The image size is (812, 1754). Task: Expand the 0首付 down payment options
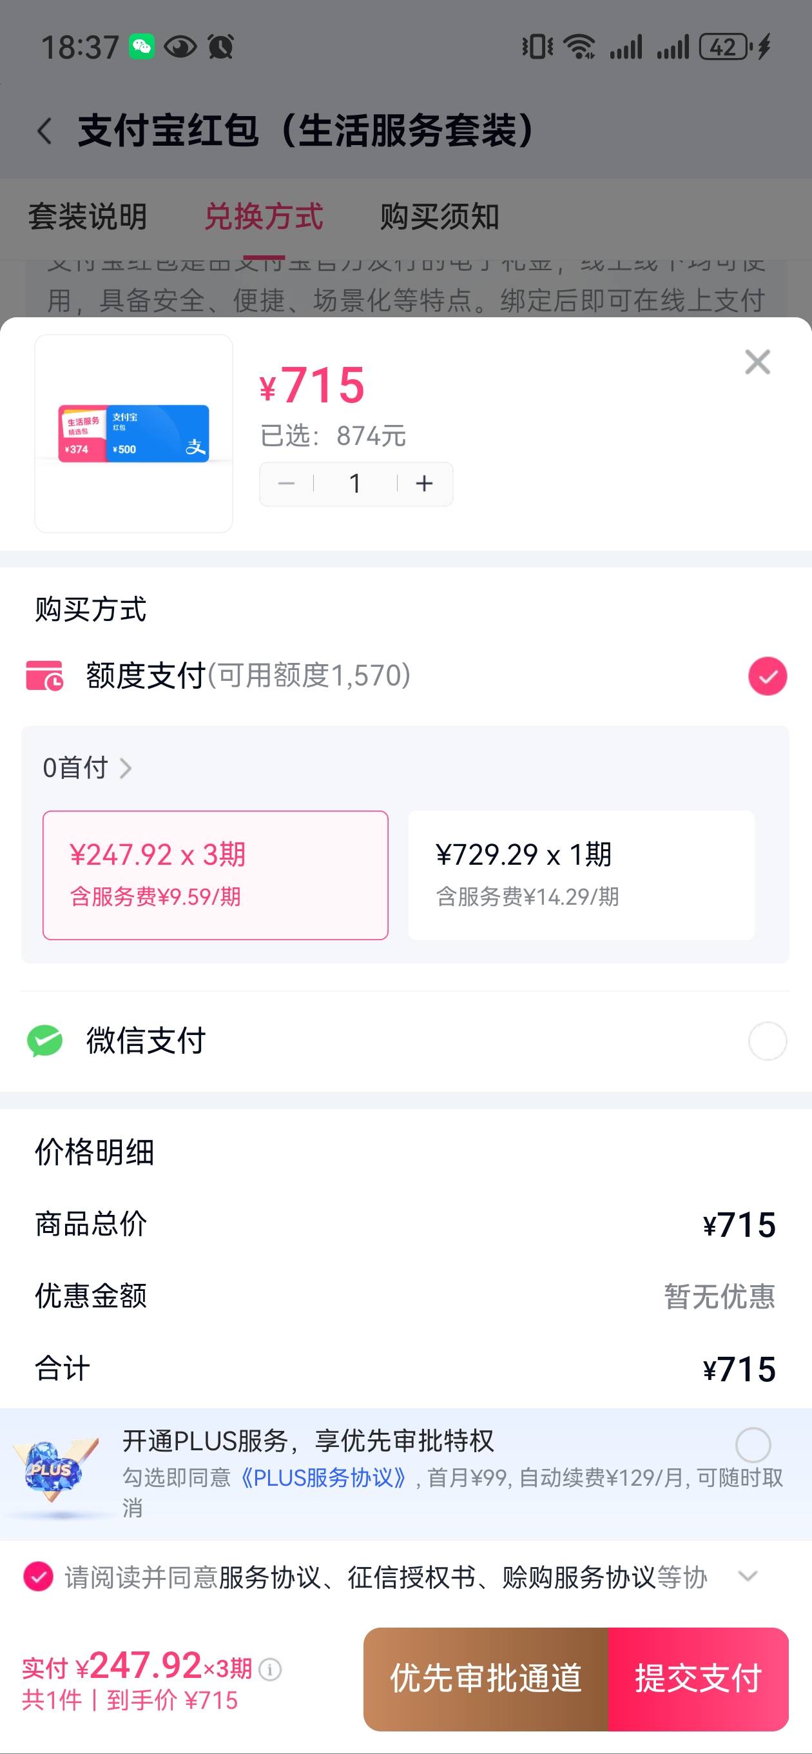pyautogui.click(x=87, y=768)
